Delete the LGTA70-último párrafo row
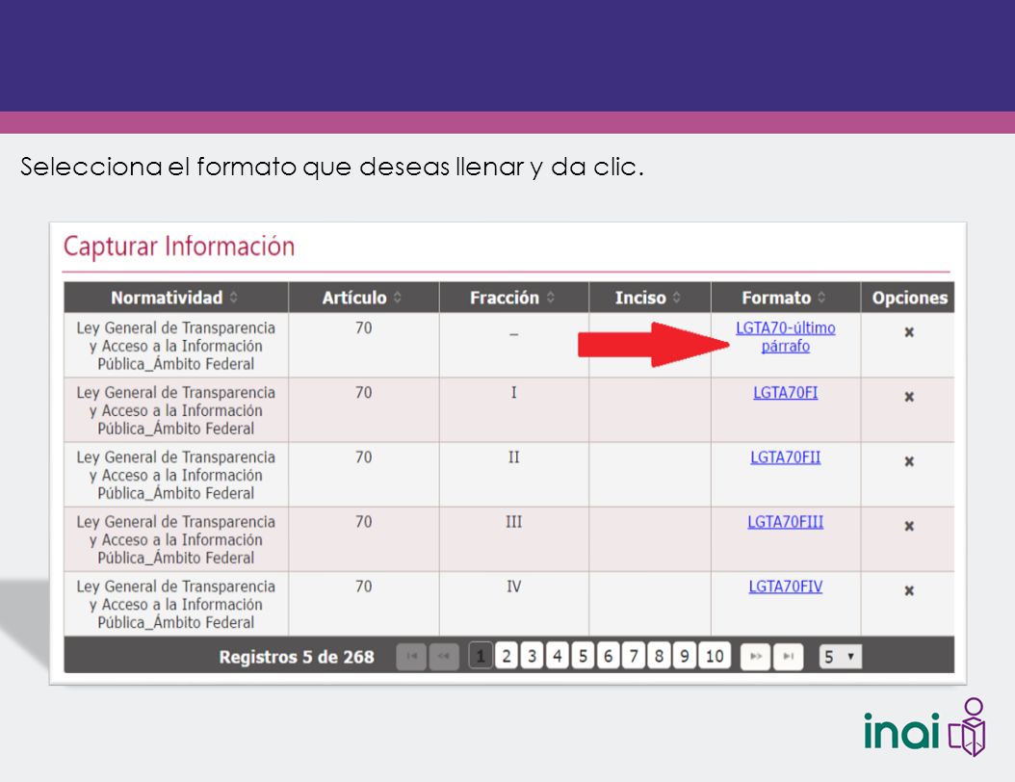 909,332
